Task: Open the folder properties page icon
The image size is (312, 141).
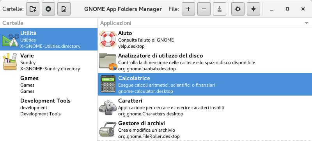Action: 64,9
